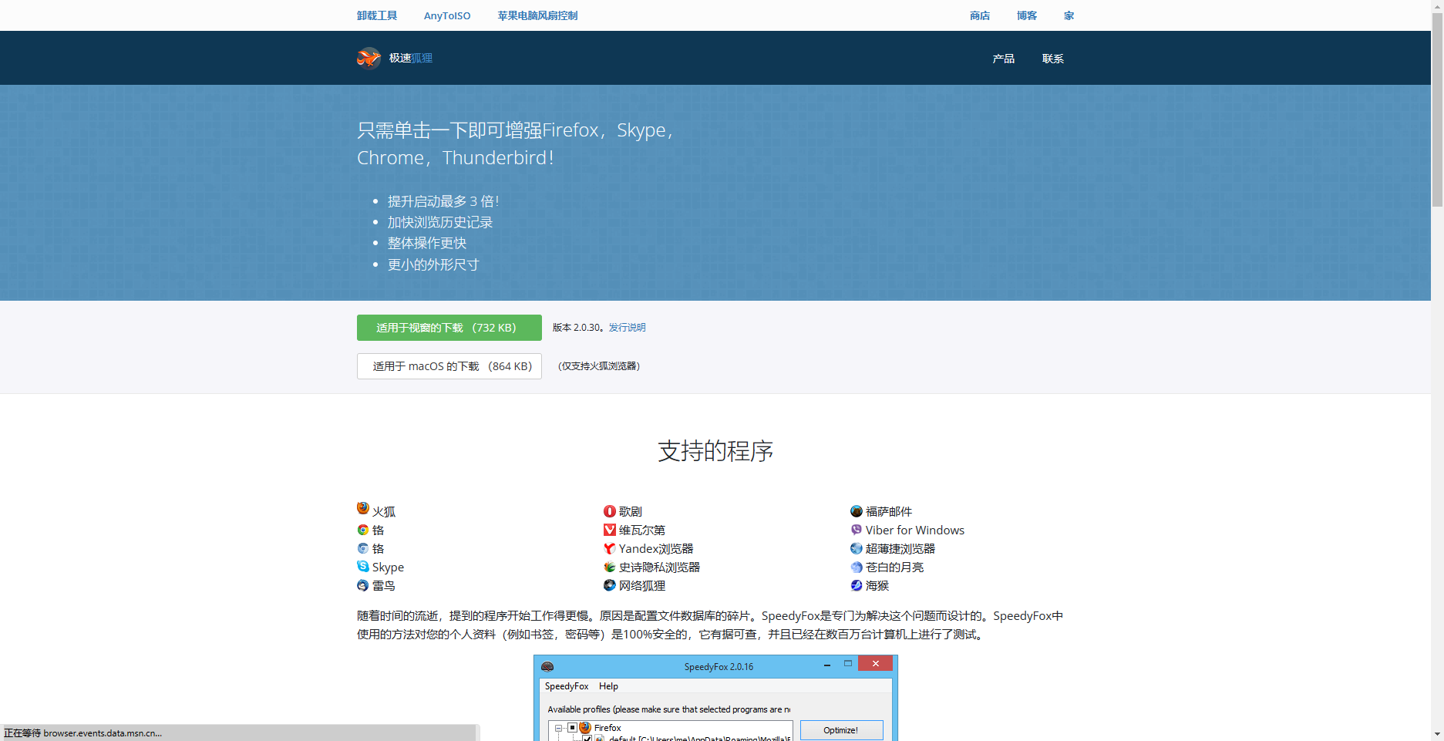
Task: Click the Optimize! button in the screenshot
Action: pyautogui.click(x=841, y=730)
